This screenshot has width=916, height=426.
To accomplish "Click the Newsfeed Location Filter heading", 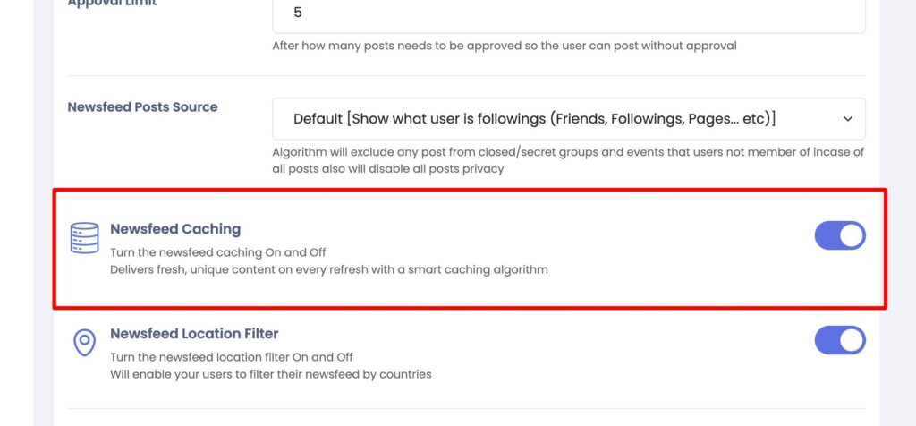I will 194,334.
